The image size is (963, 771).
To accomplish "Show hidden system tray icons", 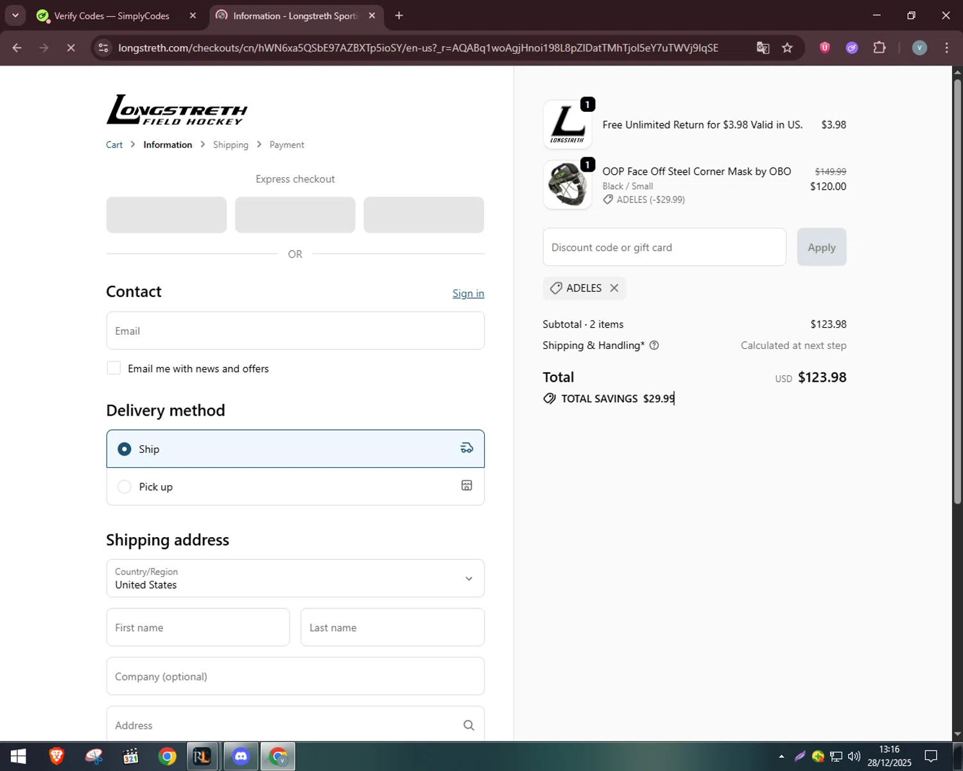I will [781, 756].
